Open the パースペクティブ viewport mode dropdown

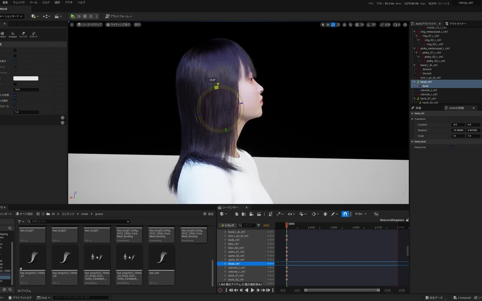pos(89,25)
